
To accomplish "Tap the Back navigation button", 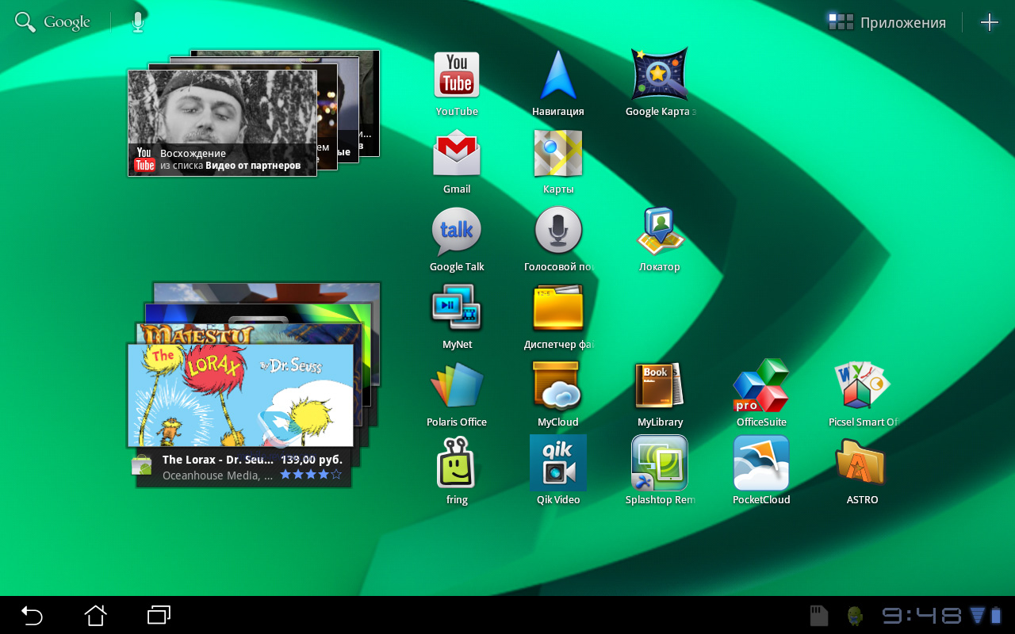I will point(32,615).
